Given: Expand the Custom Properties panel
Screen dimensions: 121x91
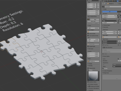Looking at the screenshot, I should 103,71.
